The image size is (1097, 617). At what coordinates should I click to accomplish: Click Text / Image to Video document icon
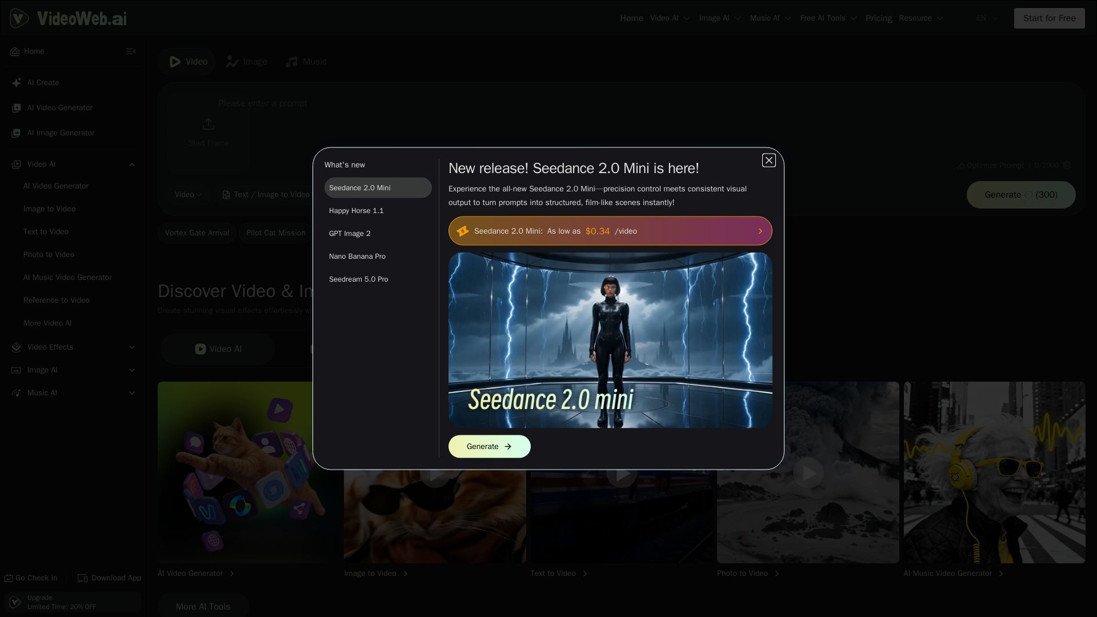click(x=226, y=195)
